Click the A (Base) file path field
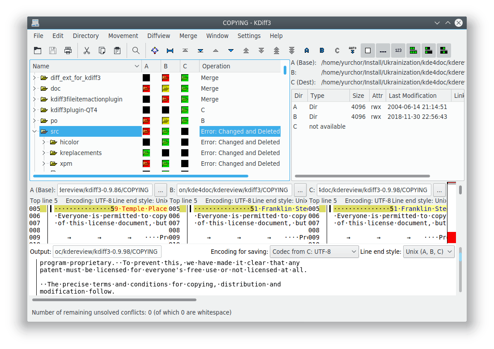494x349 pixels. [105, 190]
